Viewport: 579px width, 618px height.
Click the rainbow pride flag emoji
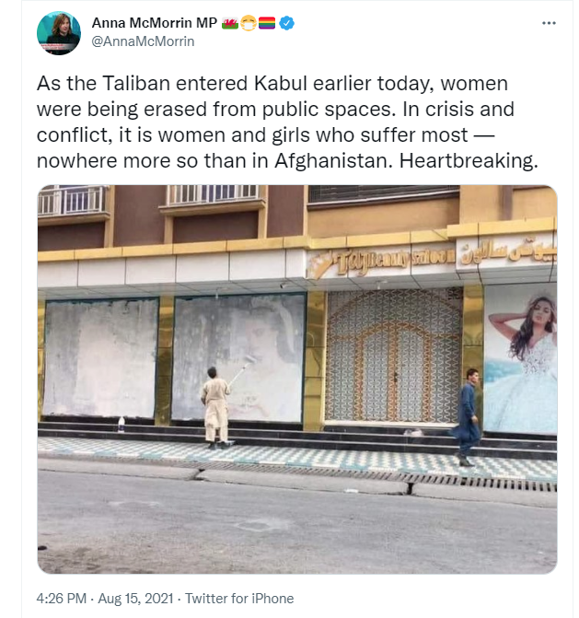pos(267,23)
